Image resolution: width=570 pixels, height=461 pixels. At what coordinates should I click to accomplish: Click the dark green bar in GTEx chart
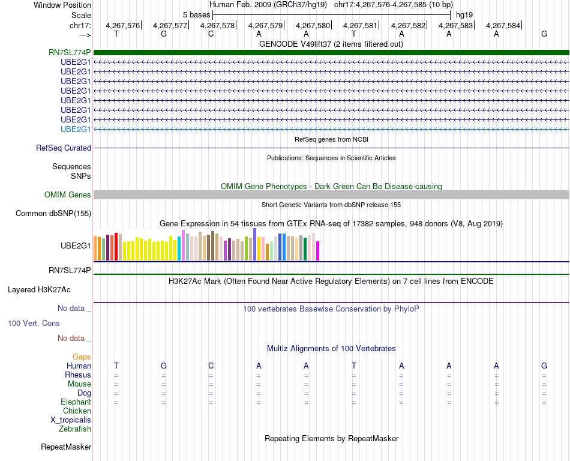305,249
